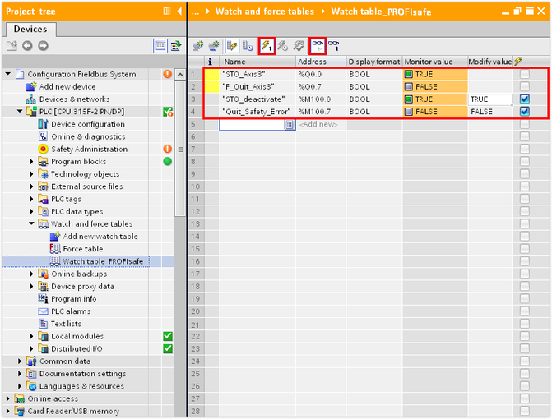The height and width of the screenshot is (419, 552).
Task: Click the Monitor once now icon
Action: coord(334,46)
